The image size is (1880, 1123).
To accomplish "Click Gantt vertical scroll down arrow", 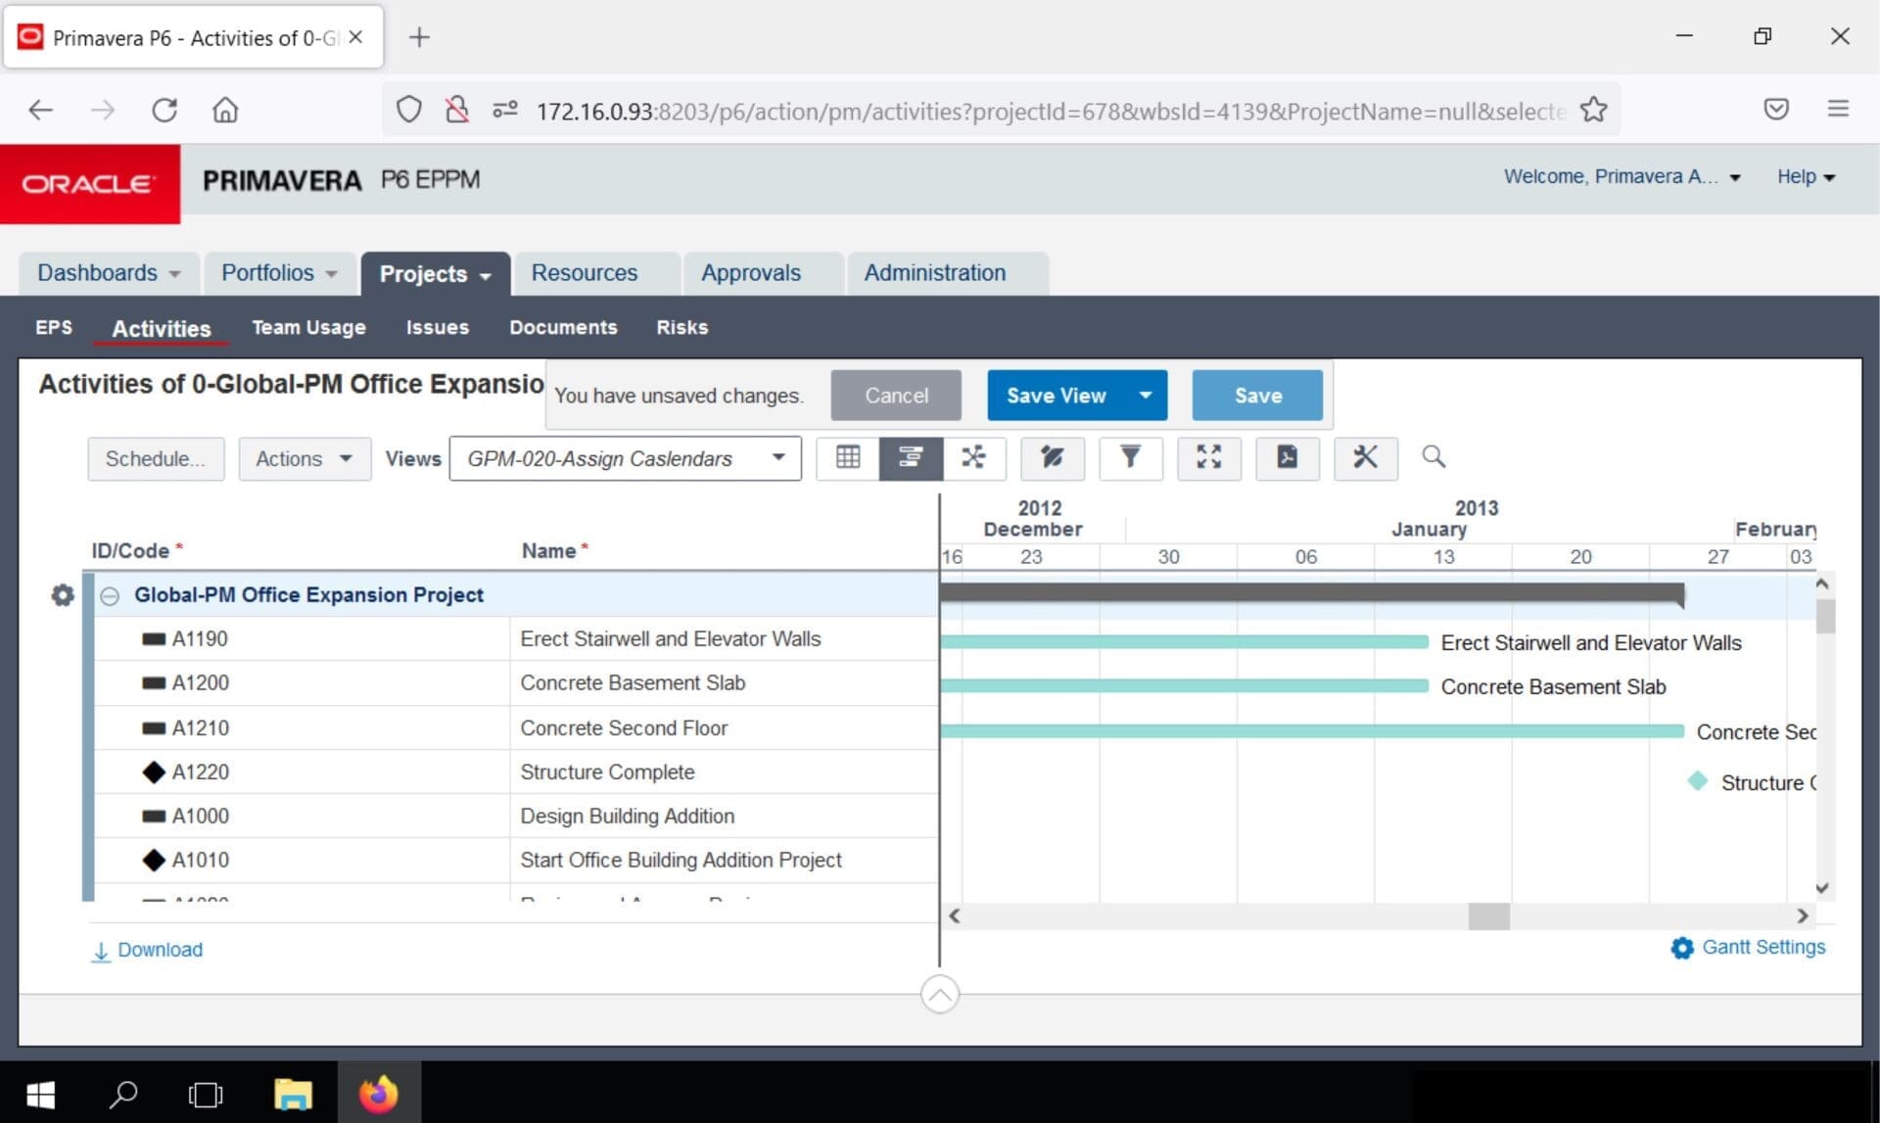I will pyautogui.click(x=1822, y=889).
